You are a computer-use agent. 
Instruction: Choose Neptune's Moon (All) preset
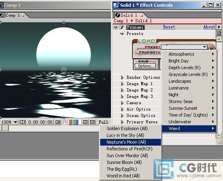tap(130, 142)
